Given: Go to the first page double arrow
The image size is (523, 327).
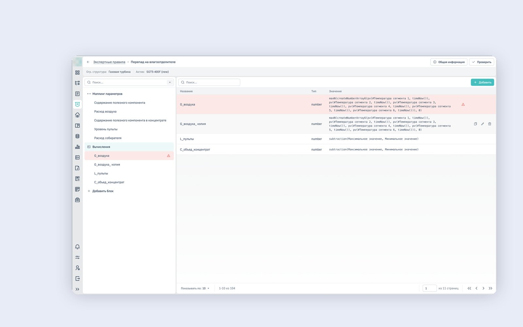Looking at the screenshot, I should [469, 288].
